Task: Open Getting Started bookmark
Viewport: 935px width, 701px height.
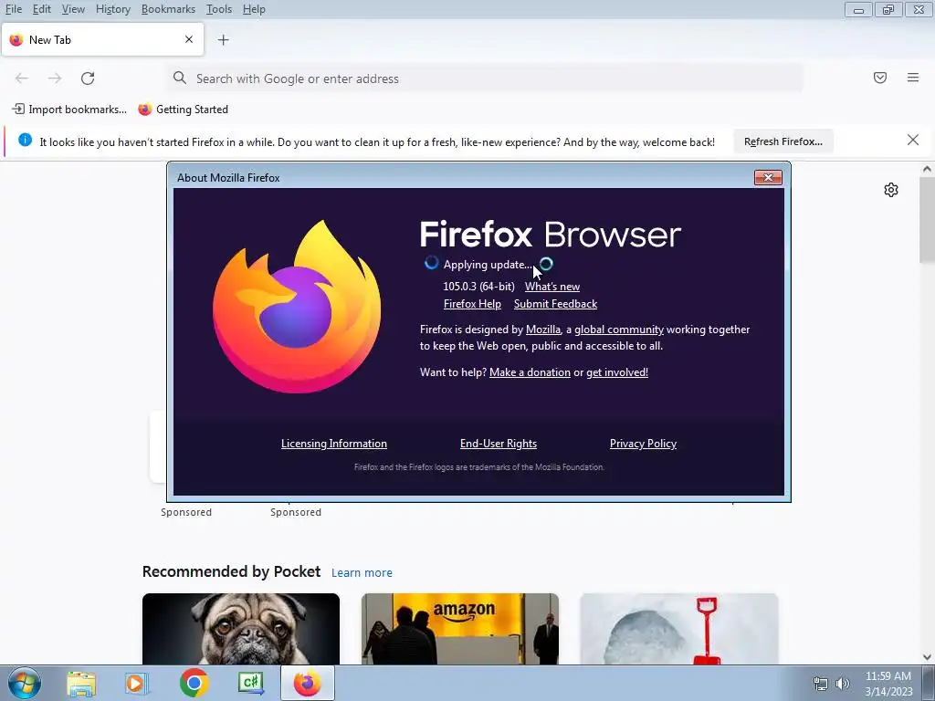Action: [x=183, y=110]
